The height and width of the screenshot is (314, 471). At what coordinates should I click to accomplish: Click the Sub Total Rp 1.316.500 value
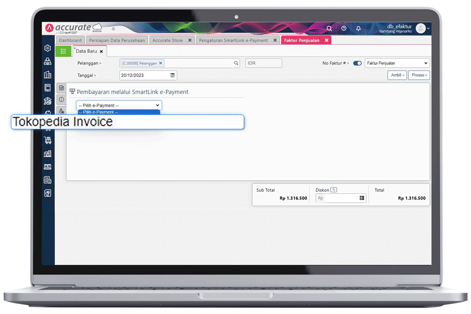coord(293,198)
